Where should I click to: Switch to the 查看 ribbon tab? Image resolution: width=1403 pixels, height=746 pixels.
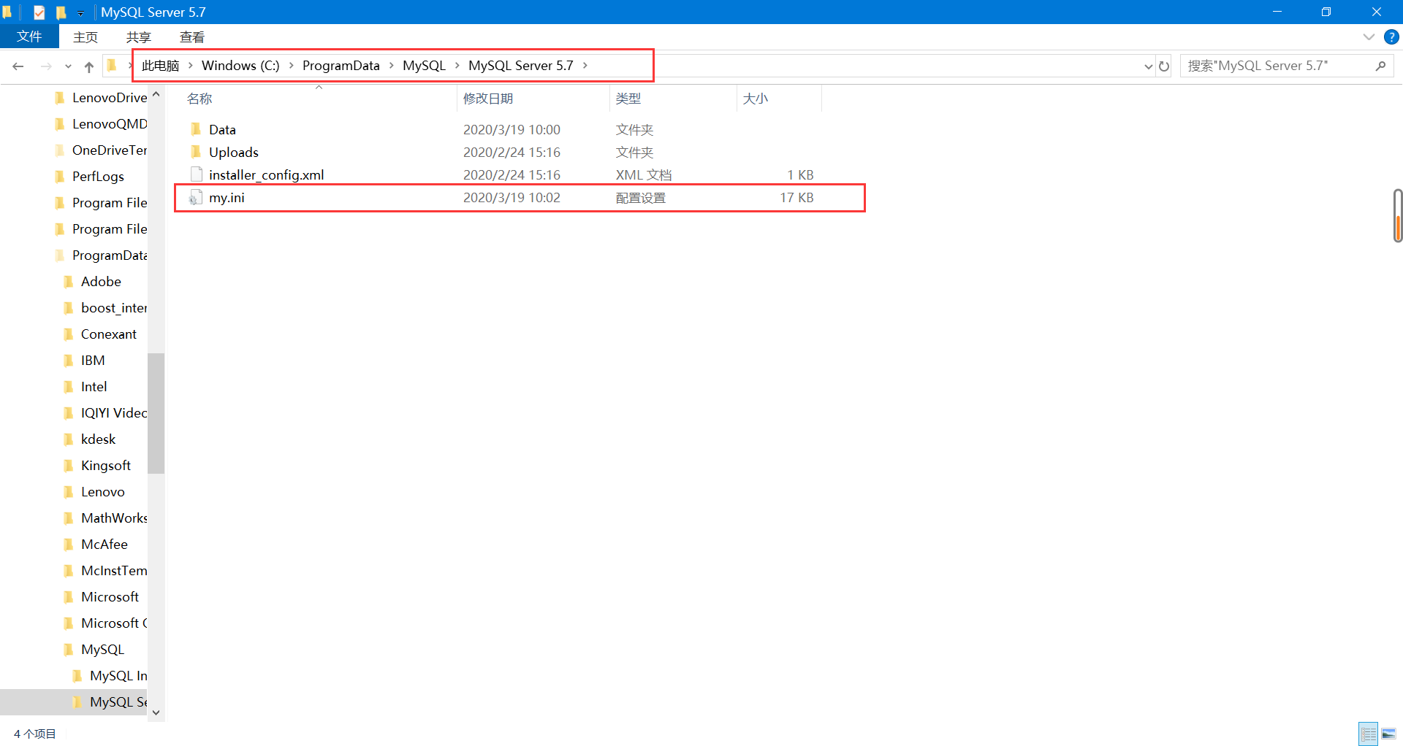click(x=191, y=36)
